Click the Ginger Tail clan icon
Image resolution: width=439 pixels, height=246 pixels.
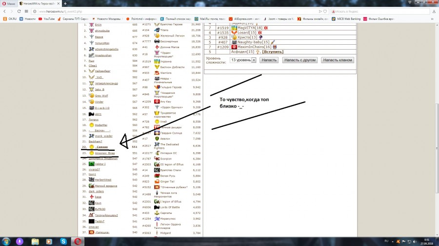coord(157,181)
